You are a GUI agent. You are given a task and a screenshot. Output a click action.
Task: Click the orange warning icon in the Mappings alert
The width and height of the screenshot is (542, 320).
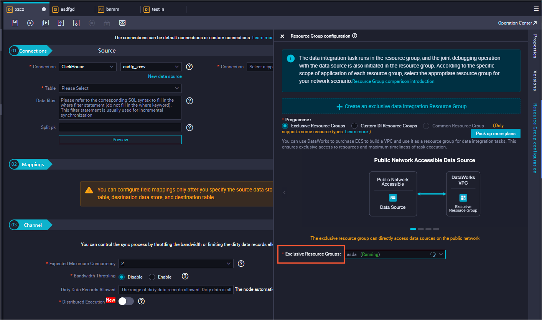click(x=89, y=190)
